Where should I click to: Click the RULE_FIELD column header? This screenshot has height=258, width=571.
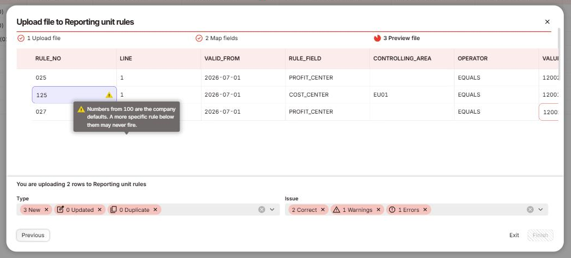328,59
